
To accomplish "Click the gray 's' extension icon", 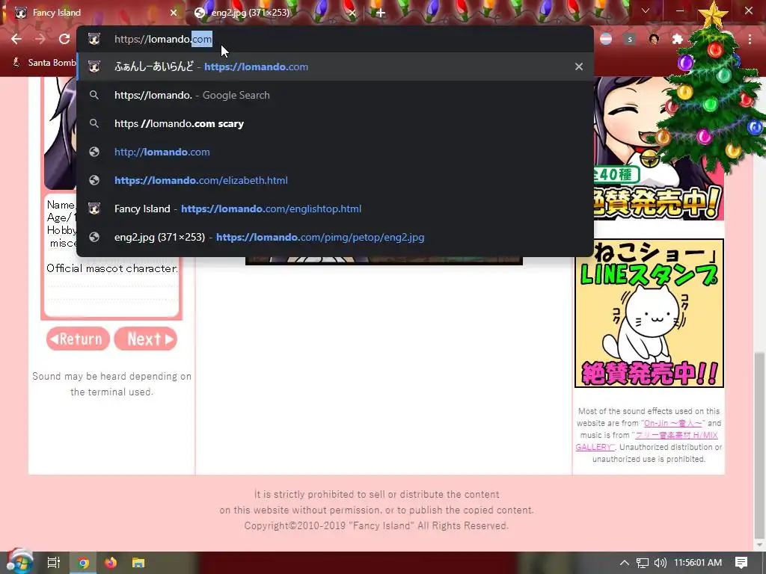I will click(x=630, y=39).
